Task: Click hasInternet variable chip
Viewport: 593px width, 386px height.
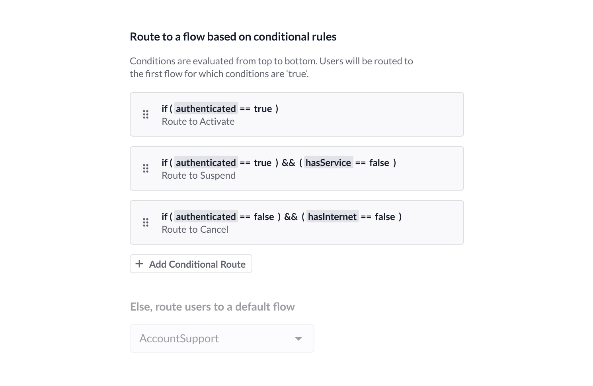Action: coord(332,217)
